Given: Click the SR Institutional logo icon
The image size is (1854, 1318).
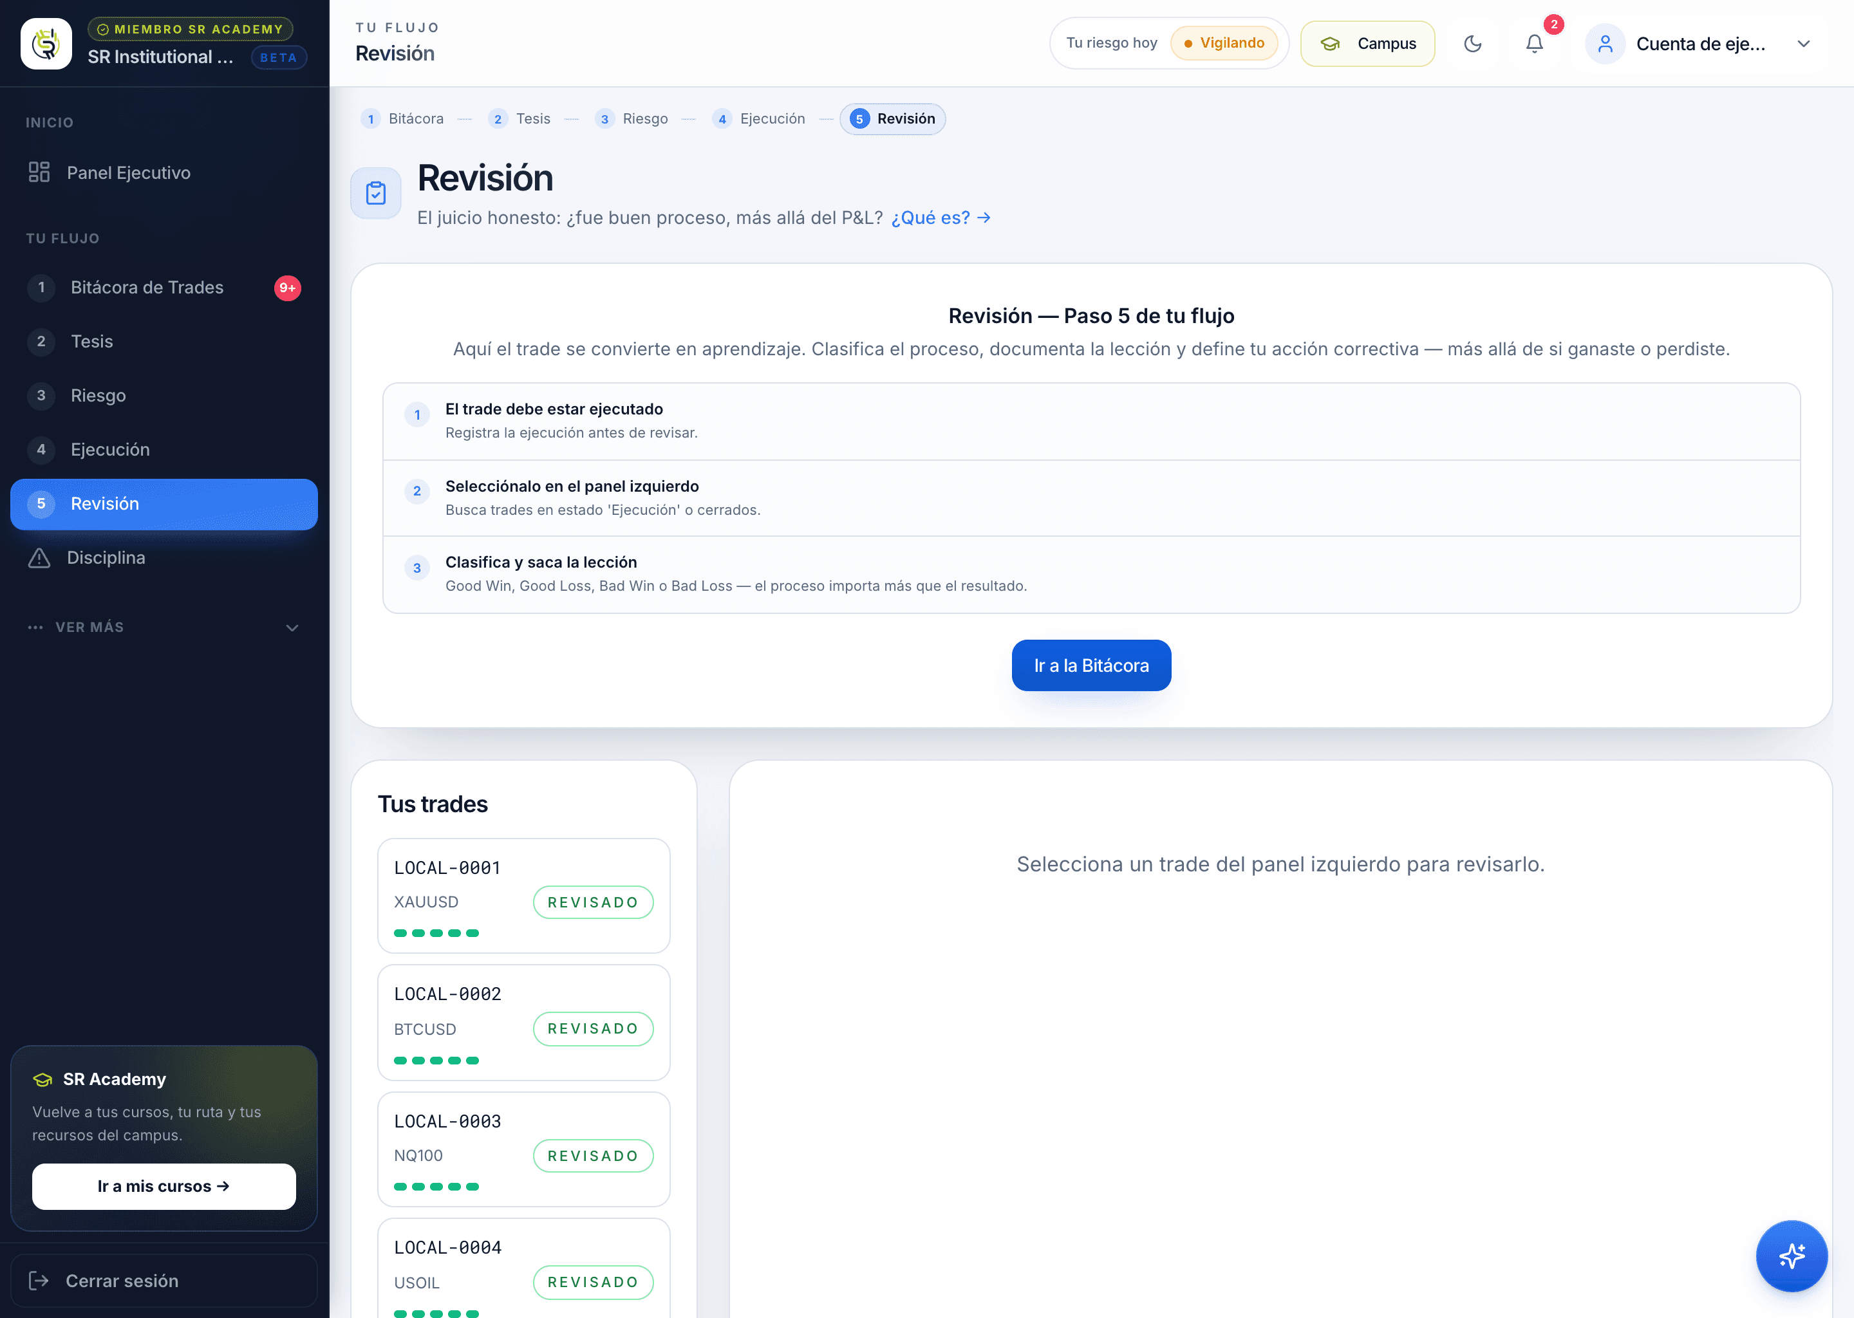Looking at the screenshot, I should point(46,44).
